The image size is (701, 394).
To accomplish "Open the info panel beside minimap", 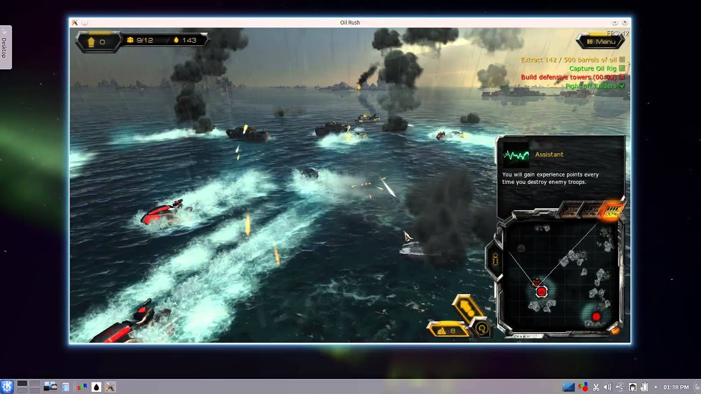I will tap(495, 260).
